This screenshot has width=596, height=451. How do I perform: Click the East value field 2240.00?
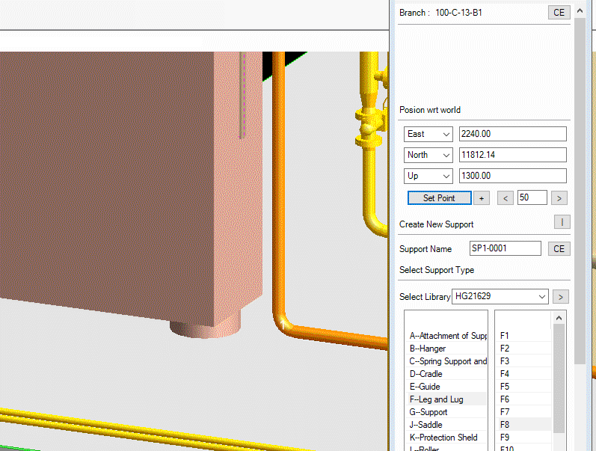pyautogui.click(x=513, y=134)
